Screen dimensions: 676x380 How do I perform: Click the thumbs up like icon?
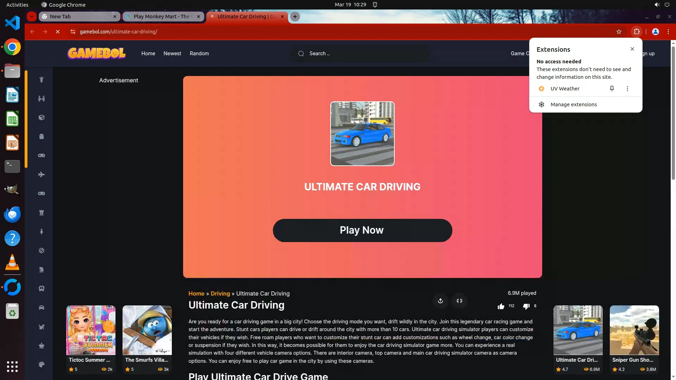(501, 306)
